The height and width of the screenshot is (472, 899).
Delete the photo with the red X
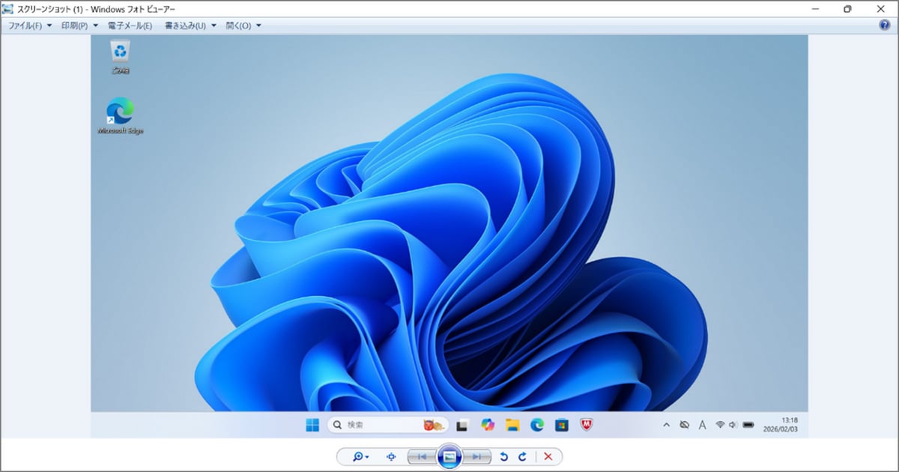pyautogui.click(x=548, y=457)
